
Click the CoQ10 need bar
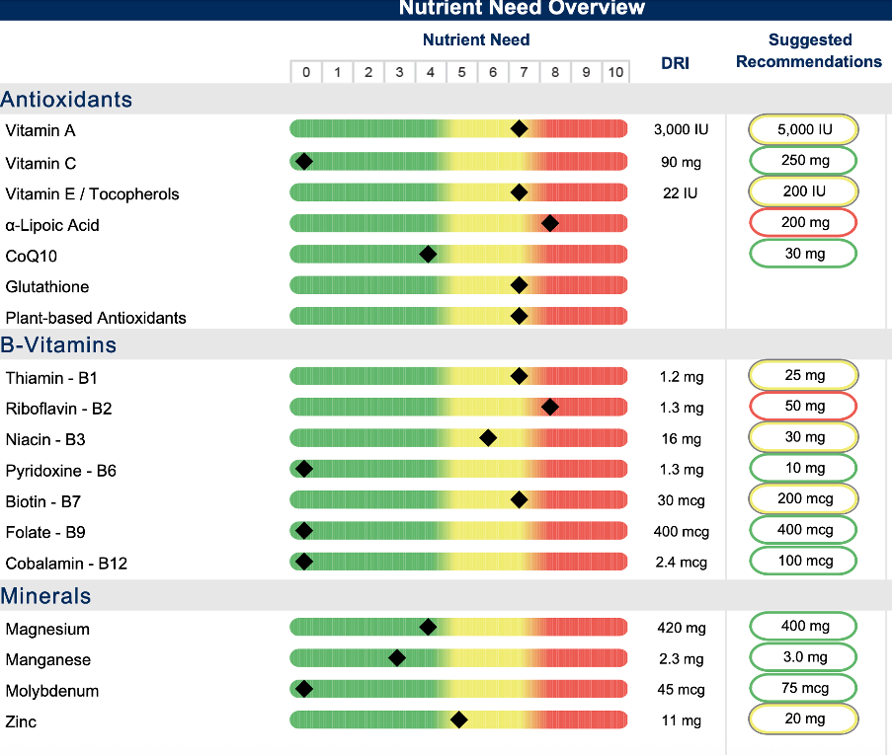[458, 254]
